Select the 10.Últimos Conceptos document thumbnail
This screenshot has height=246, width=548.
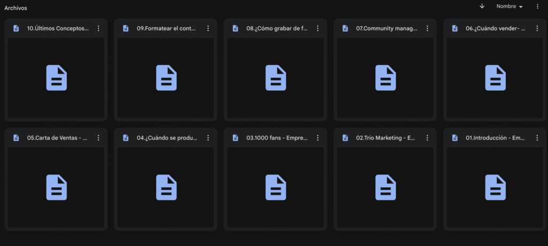(56, 77)
